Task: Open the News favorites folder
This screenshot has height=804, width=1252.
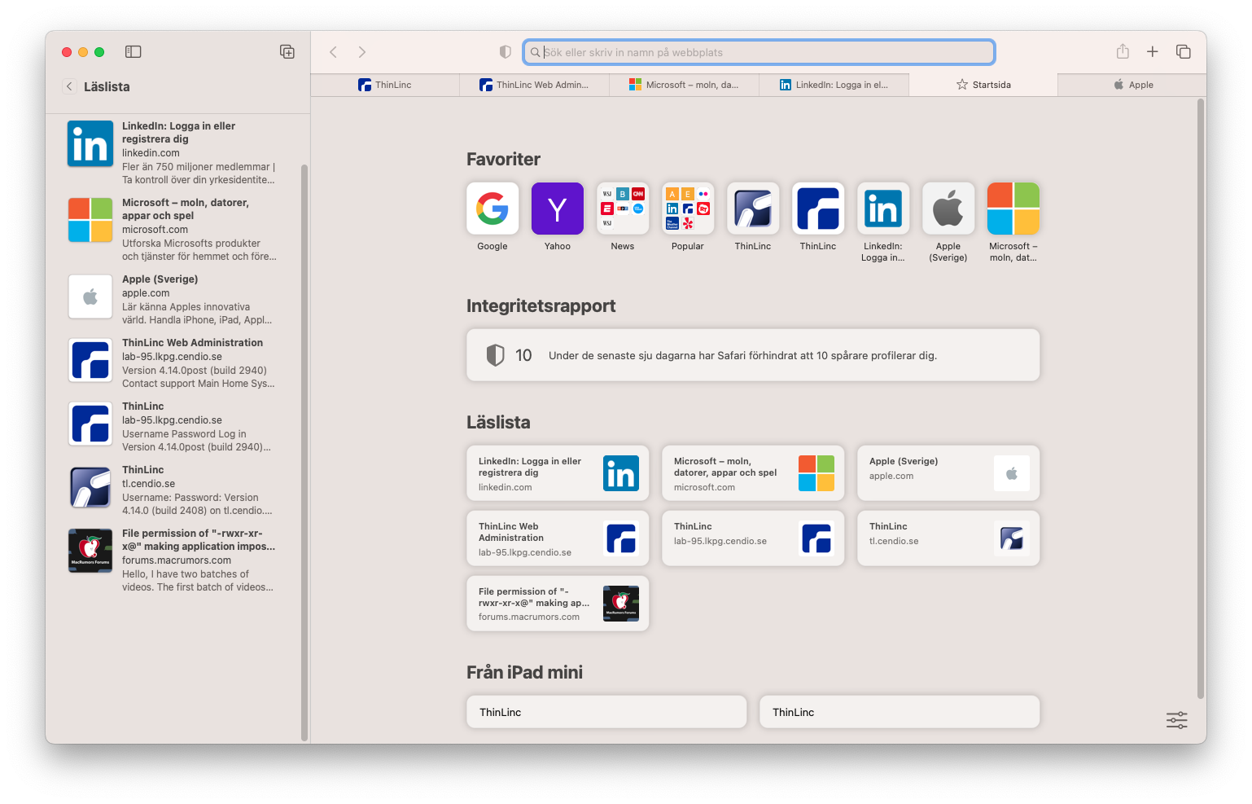Action: 623,209
